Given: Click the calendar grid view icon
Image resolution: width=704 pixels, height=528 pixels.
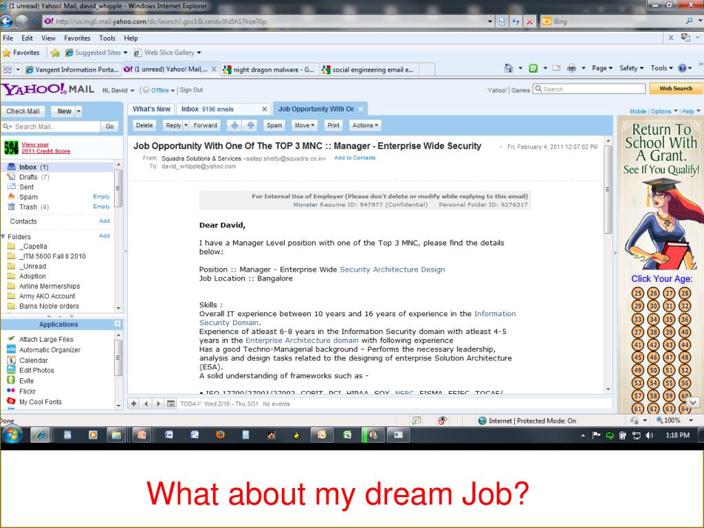Looking at the screenshot, I should 170,404.
